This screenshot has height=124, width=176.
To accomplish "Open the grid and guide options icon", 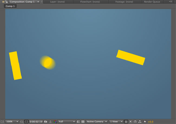I will point(22,122).
